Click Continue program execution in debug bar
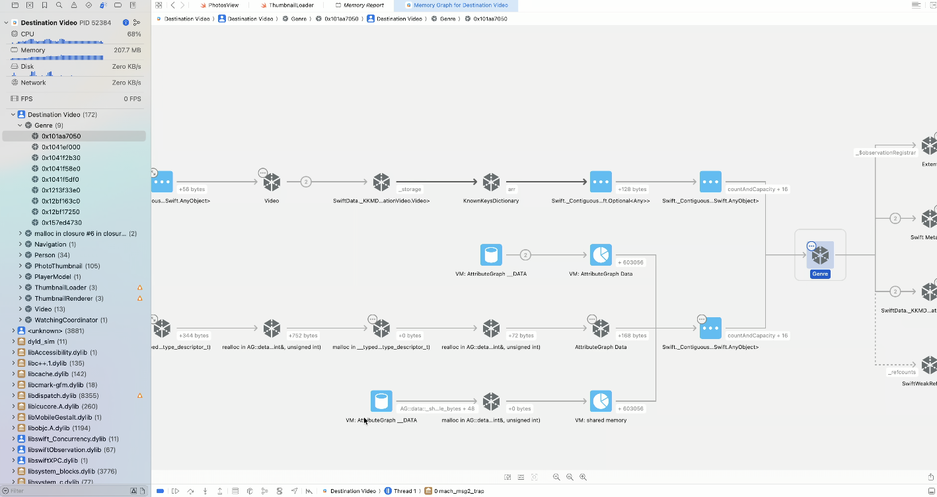The image size is (937, 497). click(x=175, y=491)
